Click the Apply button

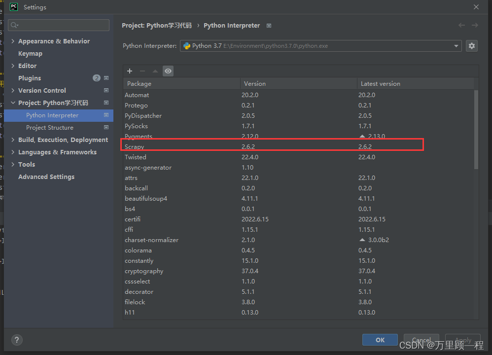[463, 340]
